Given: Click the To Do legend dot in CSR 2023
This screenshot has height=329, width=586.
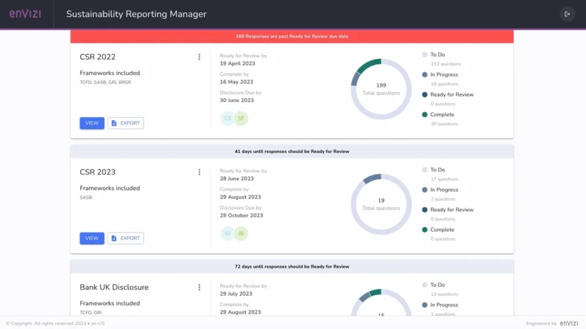Looking at the screenshot, I should click(425, 170).
